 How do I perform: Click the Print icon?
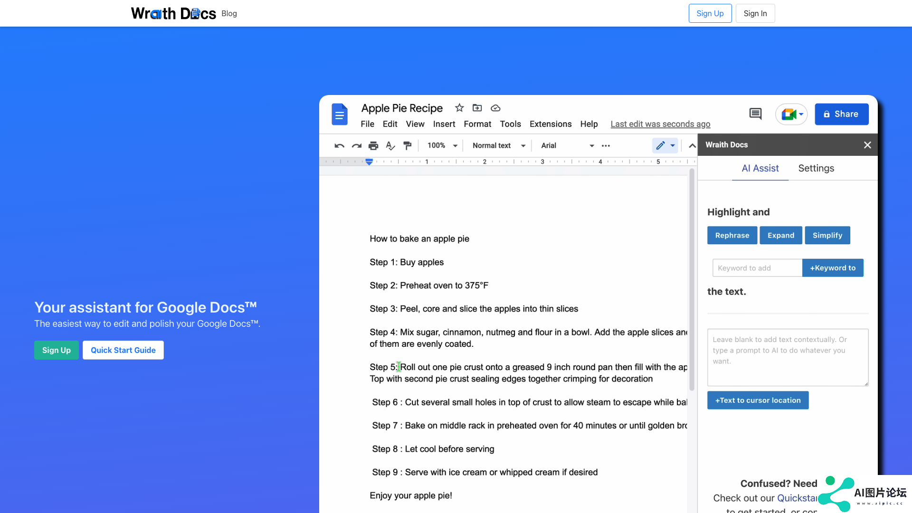pos(373,146)
